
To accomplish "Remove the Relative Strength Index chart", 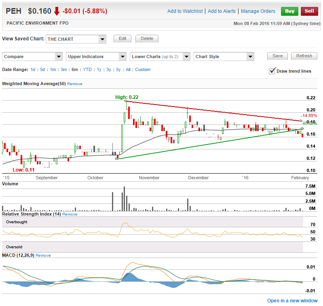I will pyautogui.click(x=70, y=214).
